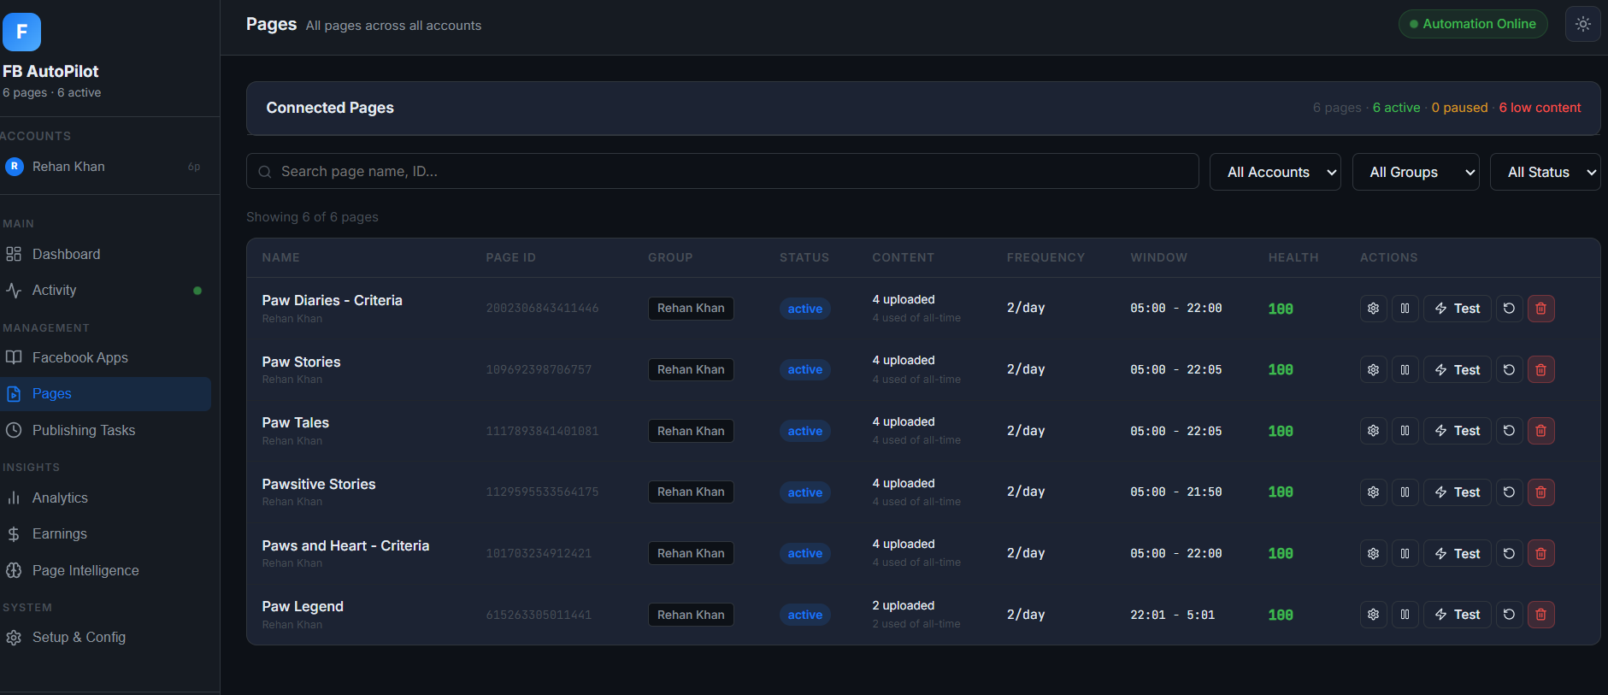The width and height of the screenshot is (1608, 695).
Task: Open Analytics in sidebar
Action: 105,498
